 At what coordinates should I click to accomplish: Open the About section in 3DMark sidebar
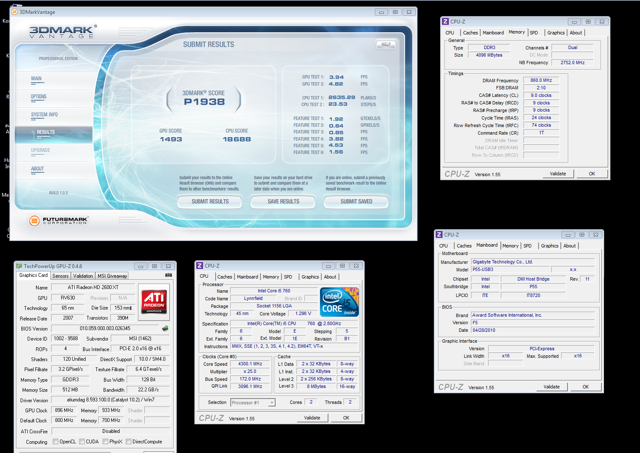tap(54, 170)
